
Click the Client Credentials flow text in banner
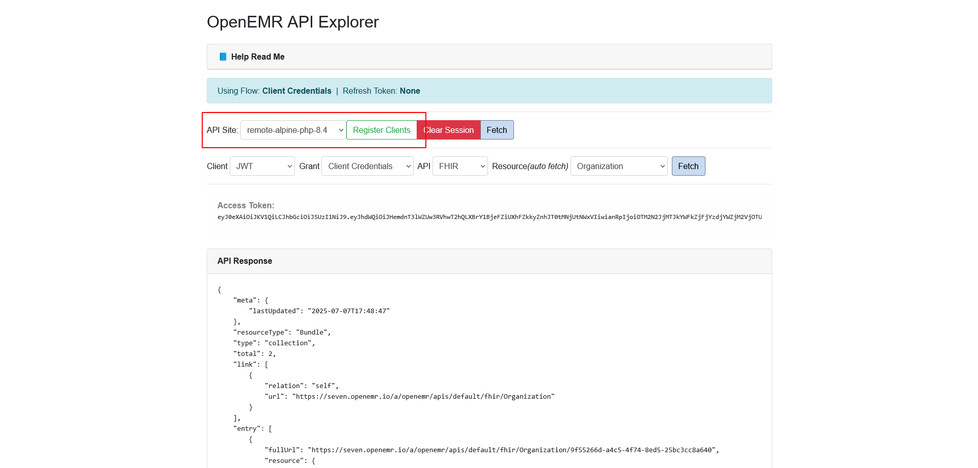[296, 91]
